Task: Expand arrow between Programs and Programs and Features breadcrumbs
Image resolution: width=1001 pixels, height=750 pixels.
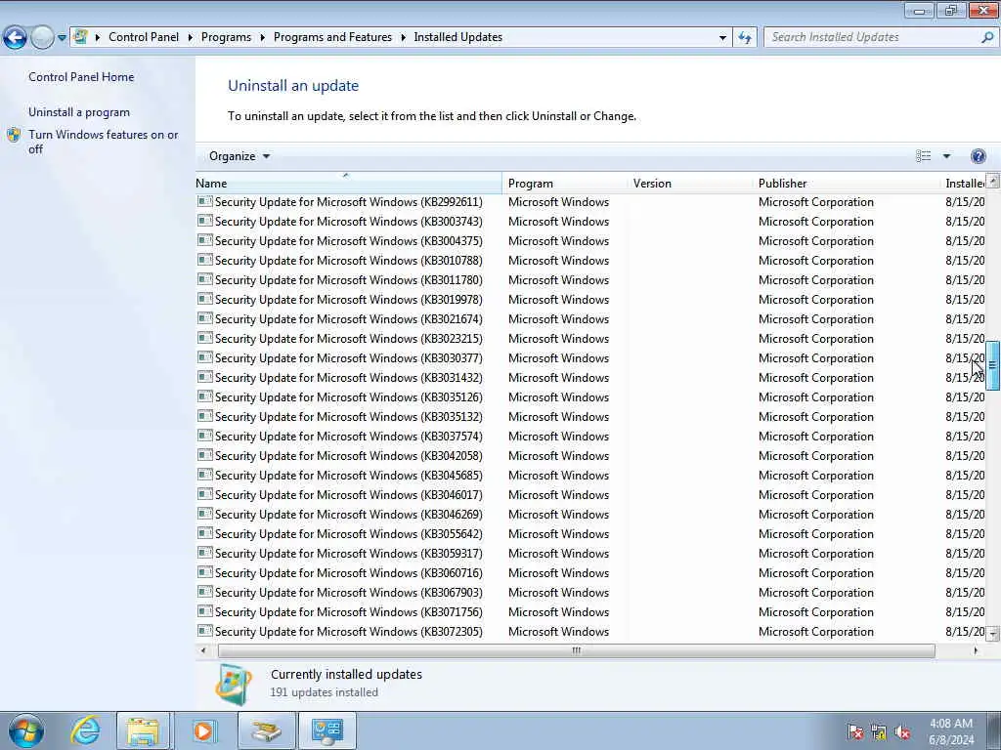Action: pos(262,38)
